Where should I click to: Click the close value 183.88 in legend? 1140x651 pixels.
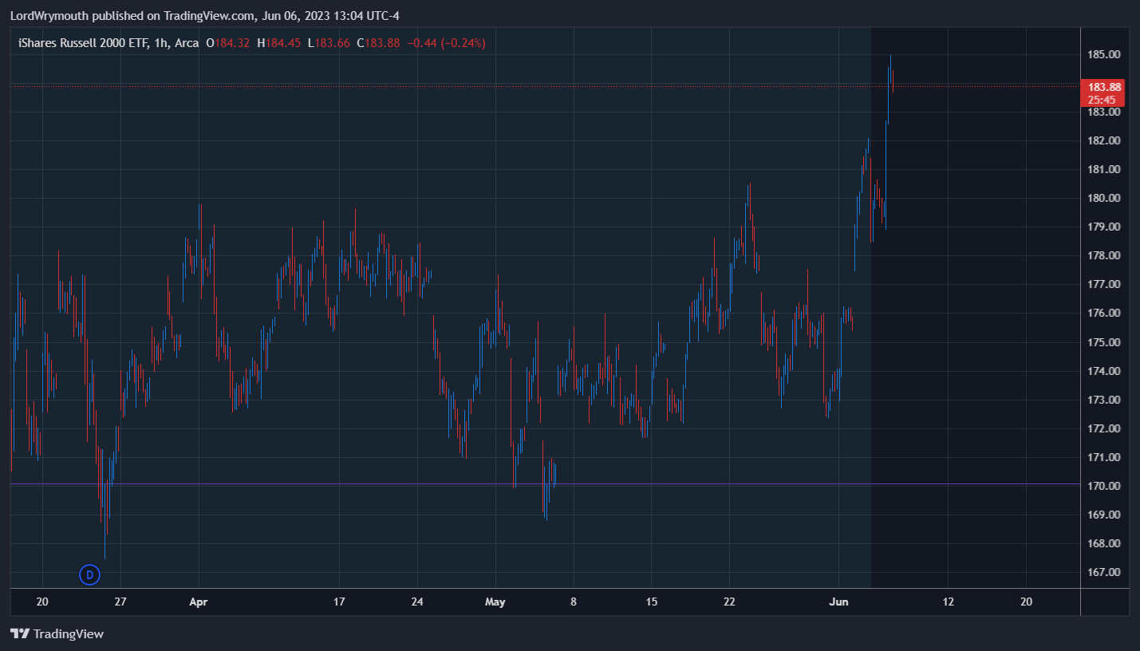coord(383,43)
